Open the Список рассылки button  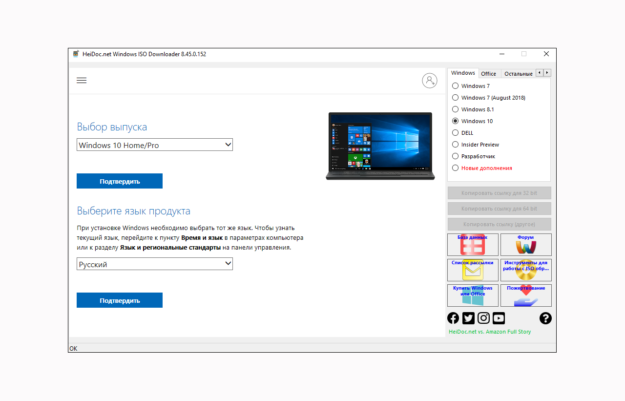473,270
